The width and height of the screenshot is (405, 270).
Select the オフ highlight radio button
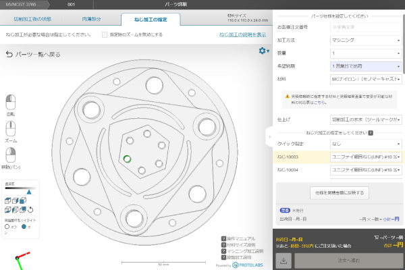(x=7, y=226)
